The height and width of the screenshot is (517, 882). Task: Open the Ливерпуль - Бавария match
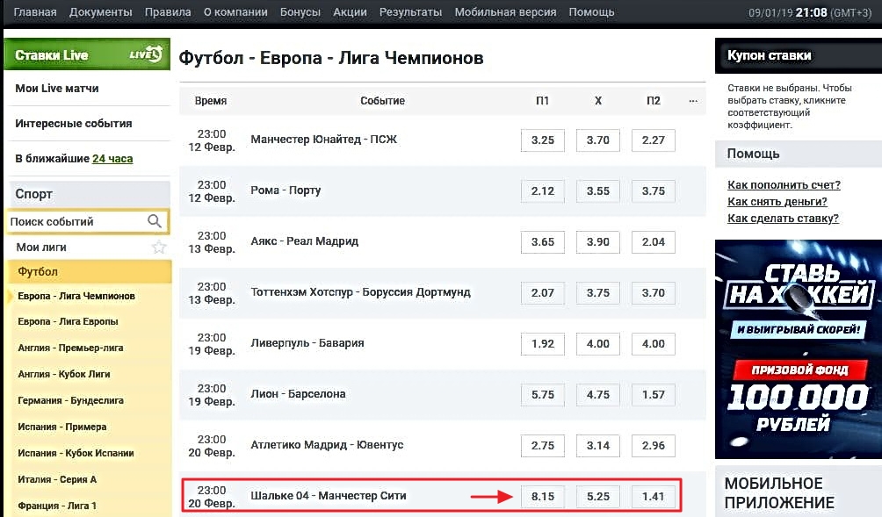[307, 343]
